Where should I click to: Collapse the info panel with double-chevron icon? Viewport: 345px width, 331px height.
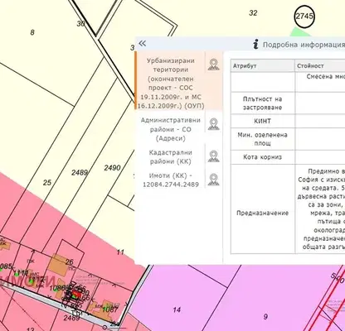(143, 43)
